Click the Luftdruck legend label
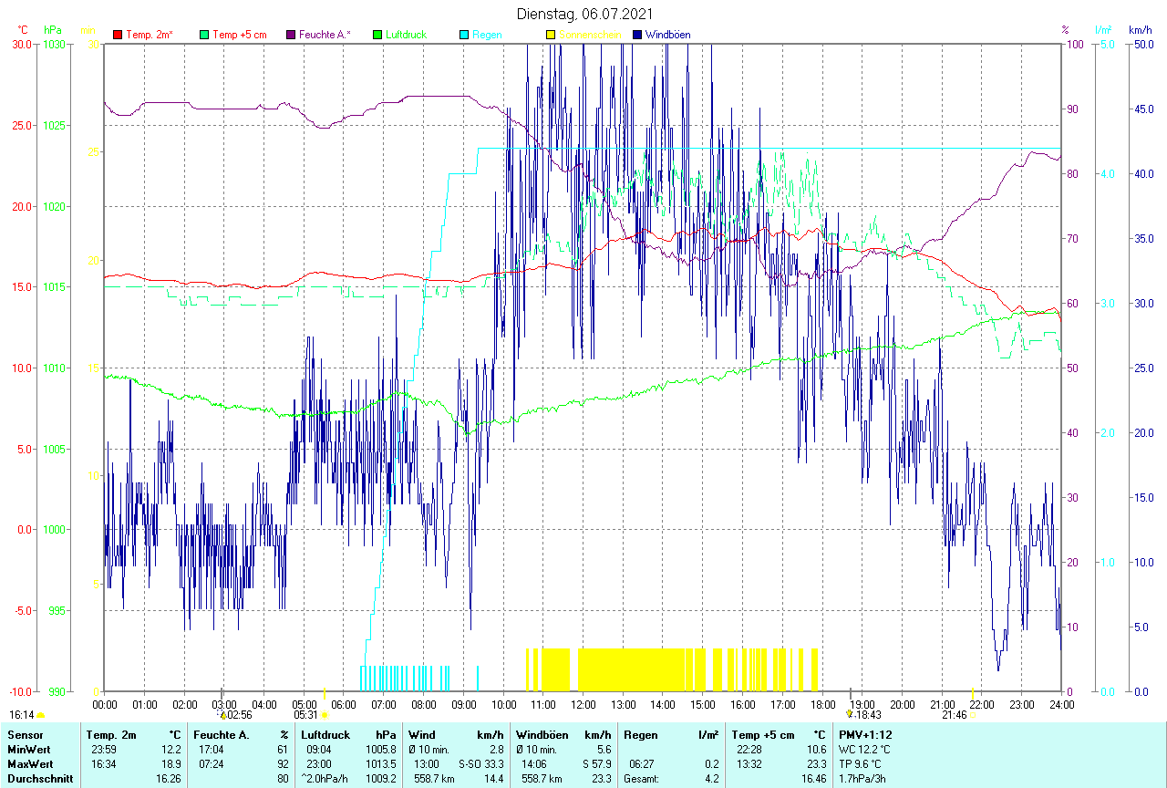This screenshot has width=1167, height=788. [406, 35]
